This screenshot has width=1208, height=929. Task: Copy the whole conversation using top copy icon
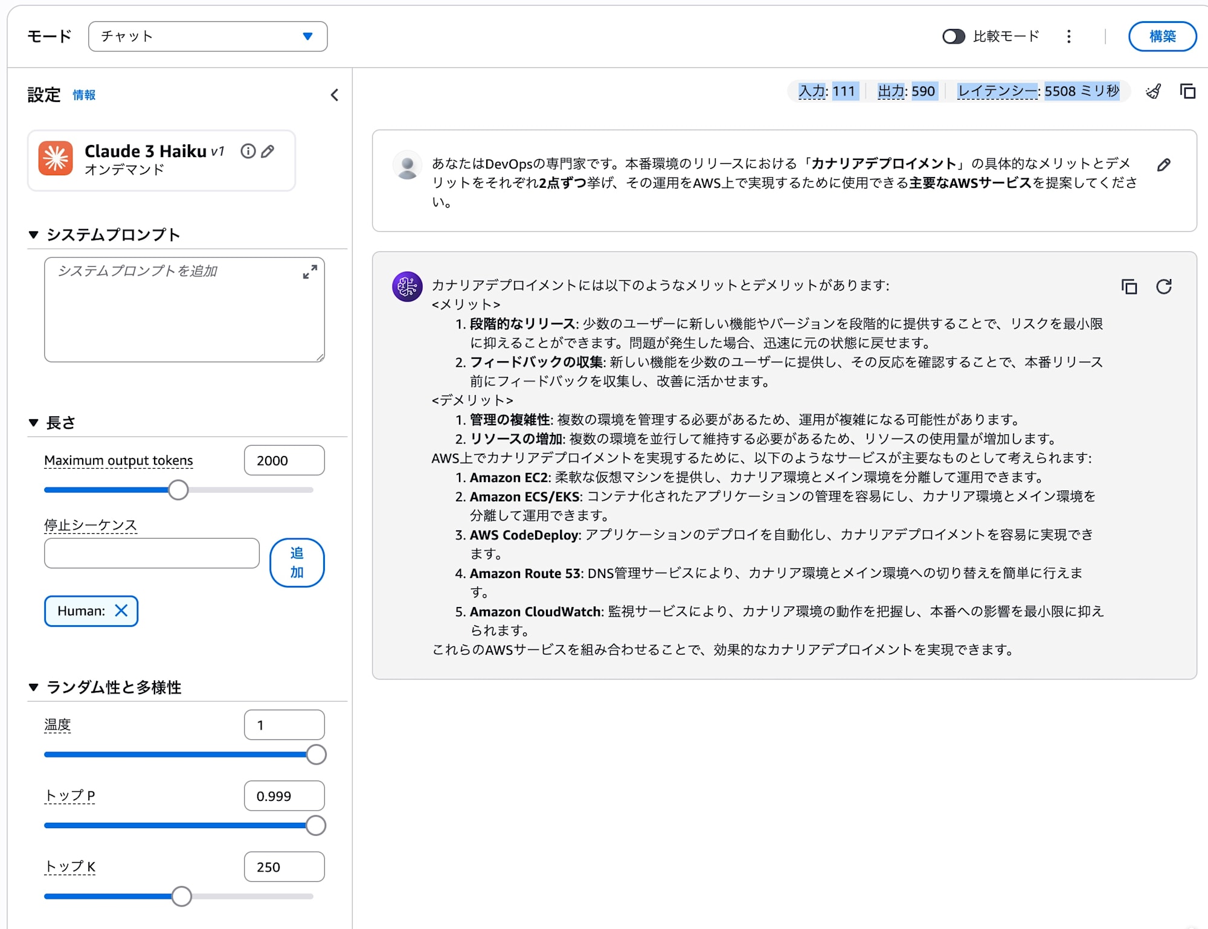1187,92
